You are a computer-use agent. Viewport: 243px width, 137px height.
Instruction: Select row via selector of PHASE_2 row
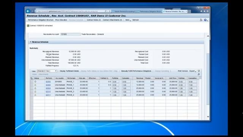click(x=32, y=88)
